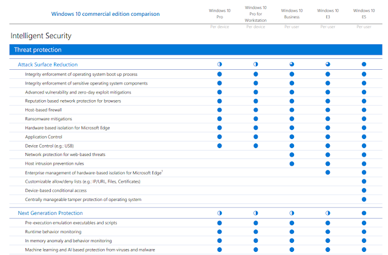Click the Intelligent Security heading
388x255 pixels.
tap(41, 36)
